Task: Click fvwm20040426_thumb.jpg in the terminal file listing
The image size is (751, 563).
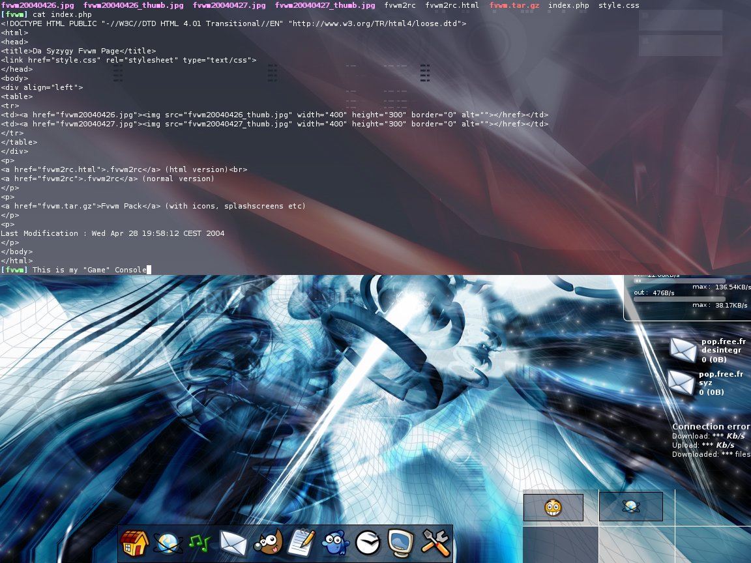Action: click(x=134, y=5)
